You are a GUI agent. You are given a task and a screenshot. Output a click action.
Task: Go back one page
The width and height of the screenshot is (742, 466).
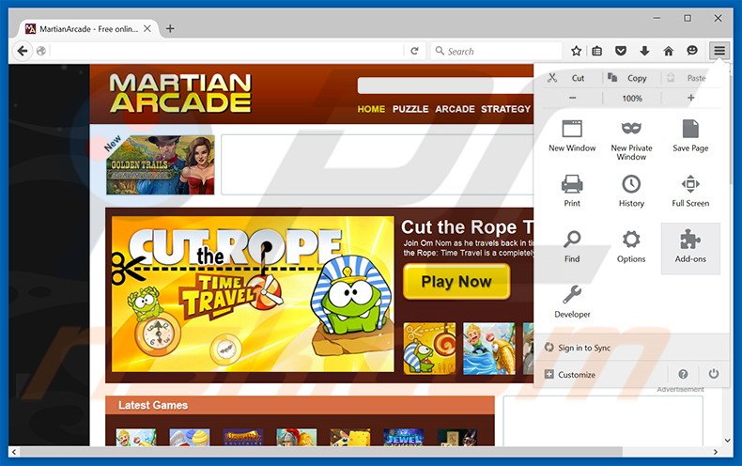(22, 51)
